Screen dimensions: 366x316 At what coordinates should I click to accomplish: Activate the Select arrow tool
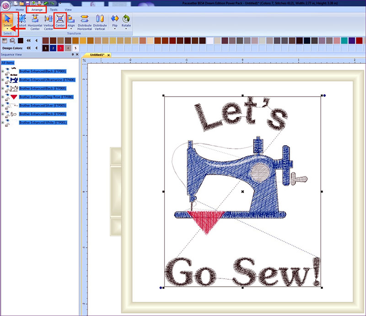pos(8,21)
